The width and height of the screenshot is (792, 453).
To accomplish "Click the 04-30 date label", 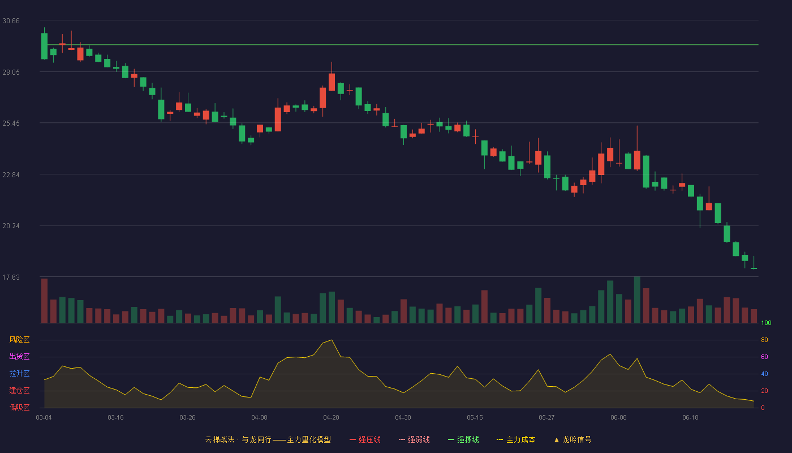I will pyautogui.click(x=403, y=417).
